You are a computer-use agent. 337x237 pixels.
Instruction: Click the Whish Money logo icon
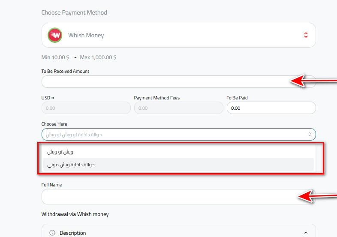(55, 35)
